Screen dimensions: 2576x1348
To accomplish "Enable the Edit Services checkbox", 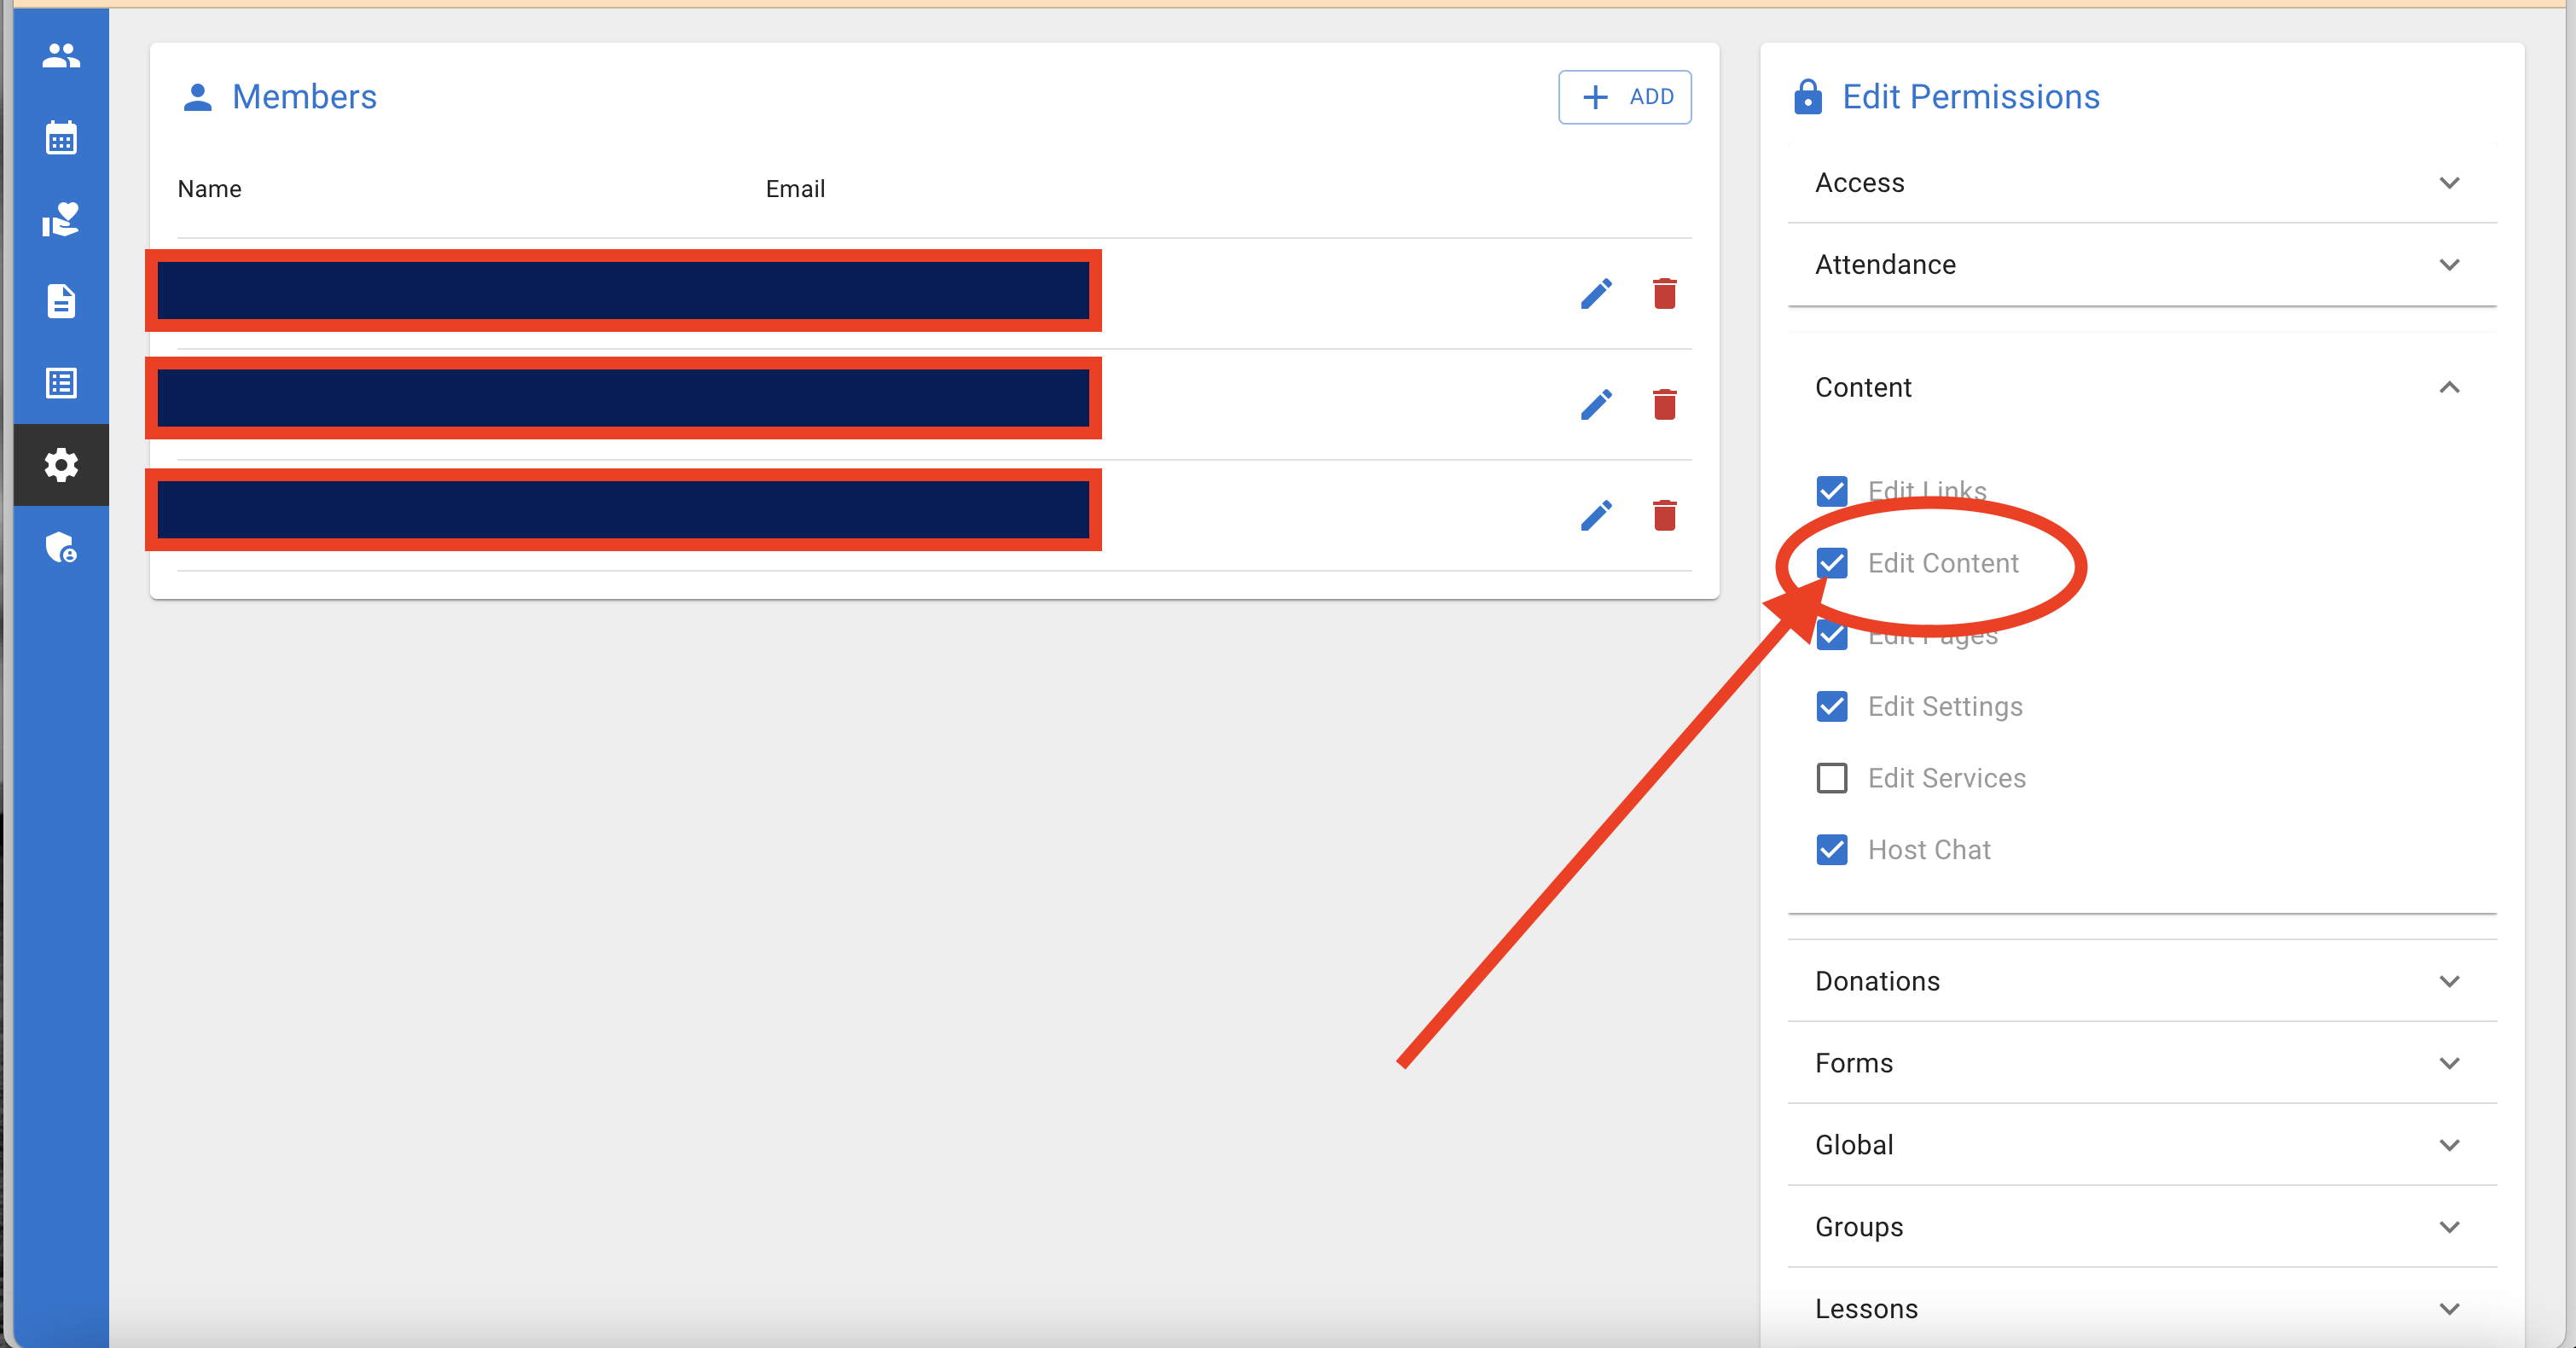I will 1831,778.
